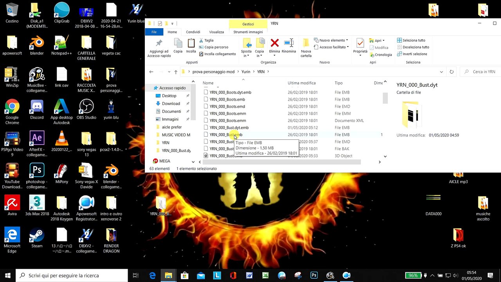501x282 pixels.
Task: Click Taglia scissors in ribbon
Action: [206, 40]
